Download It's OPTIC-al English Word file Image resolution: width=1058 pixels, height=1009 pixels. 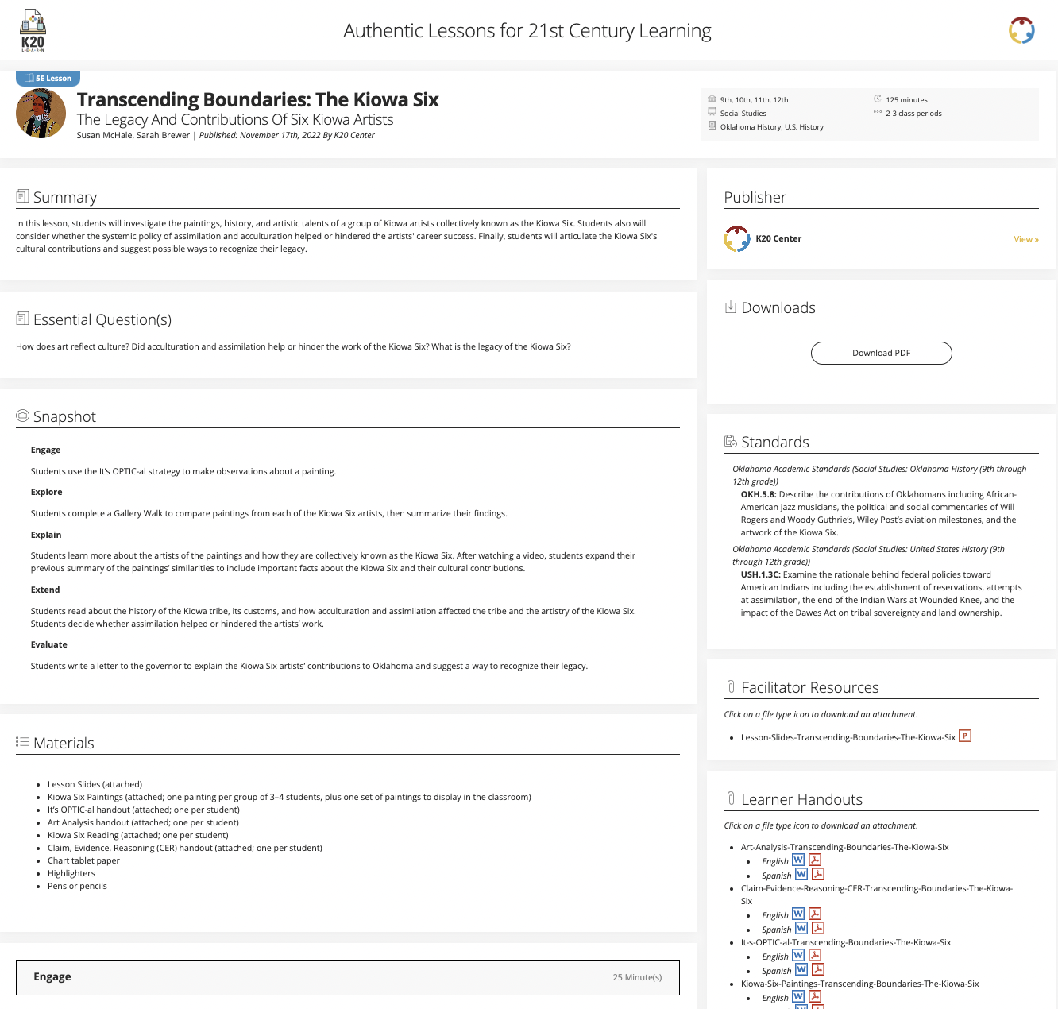(798, 956)
